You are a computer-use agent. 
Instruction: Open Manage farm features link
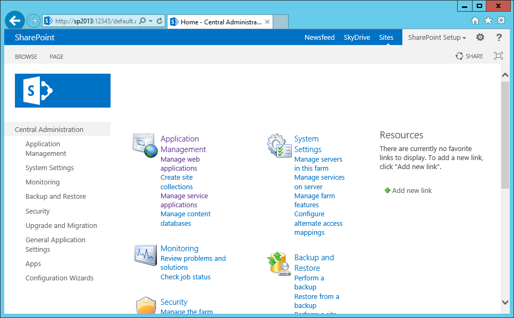pyautogui.click(x=314, y=200)
